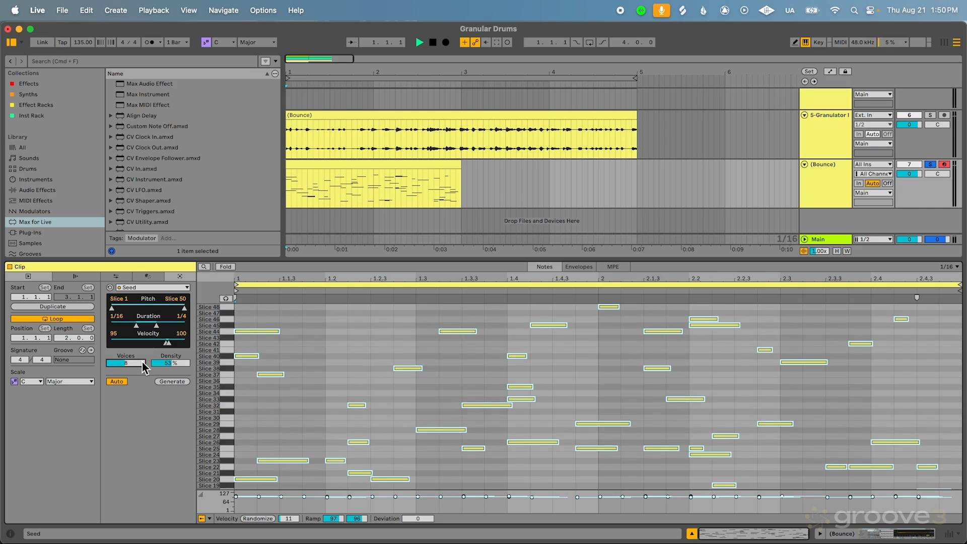Open the Seed generator dropdown

[x=153, y=288]
